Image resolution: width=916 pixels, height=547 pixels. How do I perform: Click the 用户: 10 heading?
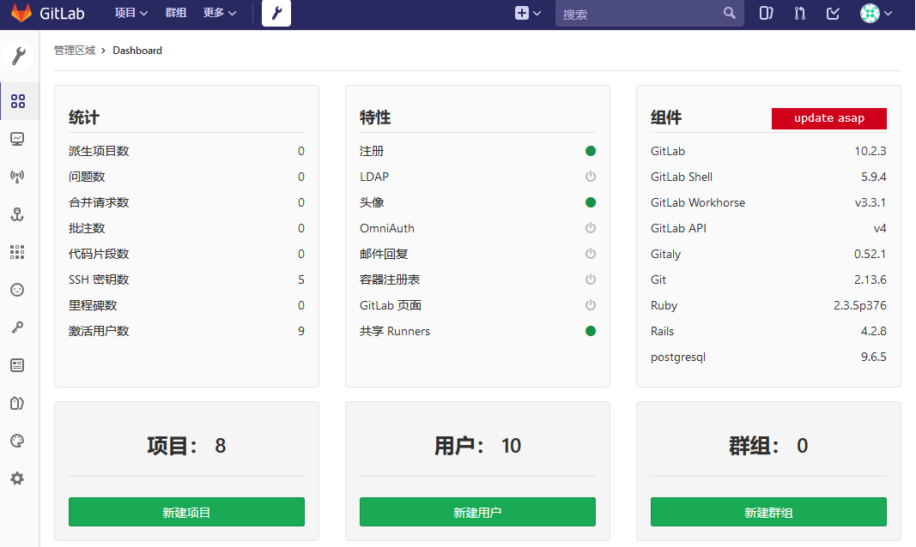477,446
